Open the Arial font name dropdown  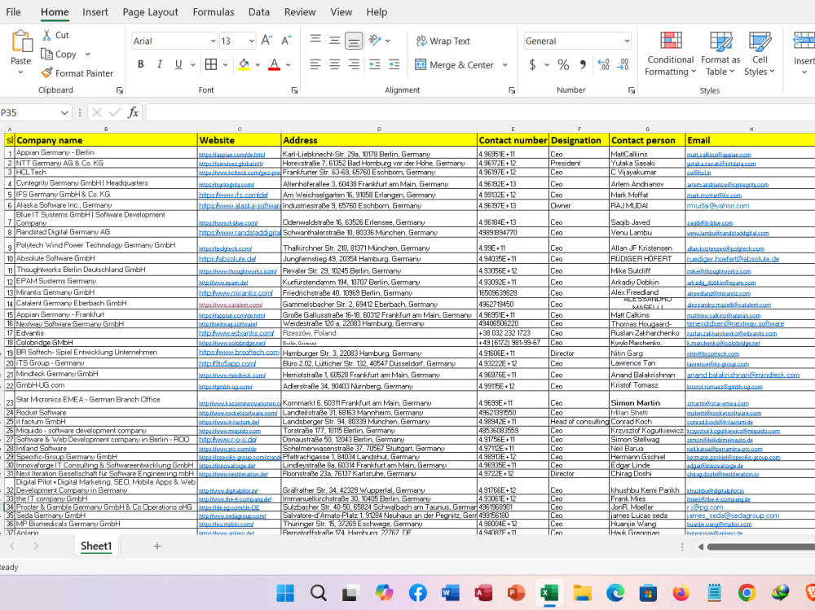[x=174, y=41]
